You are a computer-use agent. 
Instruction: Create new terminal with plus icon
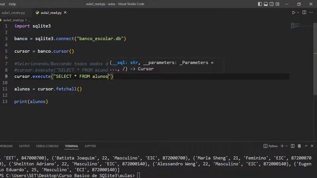coord(282,146)
